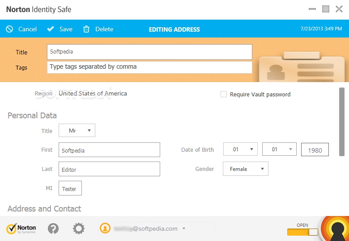
Task: Click the 7/23/2013 3:49 PM timestamp
Action: point(321,29)
